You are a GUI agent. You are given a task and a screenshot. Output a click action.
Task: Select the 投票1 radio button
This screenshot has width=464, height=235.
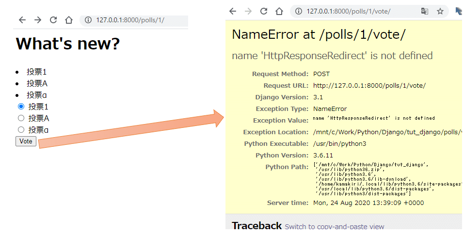coord(21,106)
